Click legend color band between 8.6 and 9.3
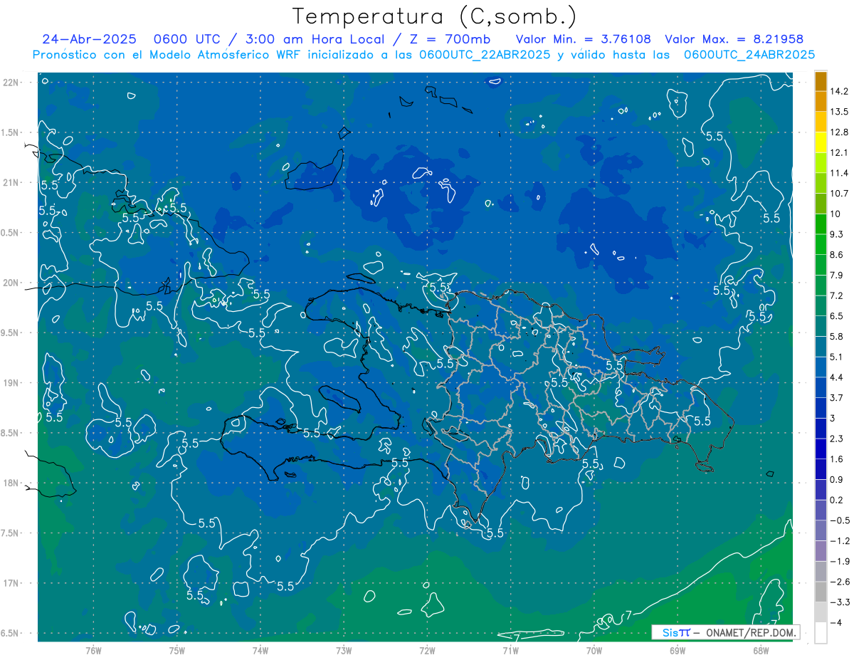 pos(821,245)
